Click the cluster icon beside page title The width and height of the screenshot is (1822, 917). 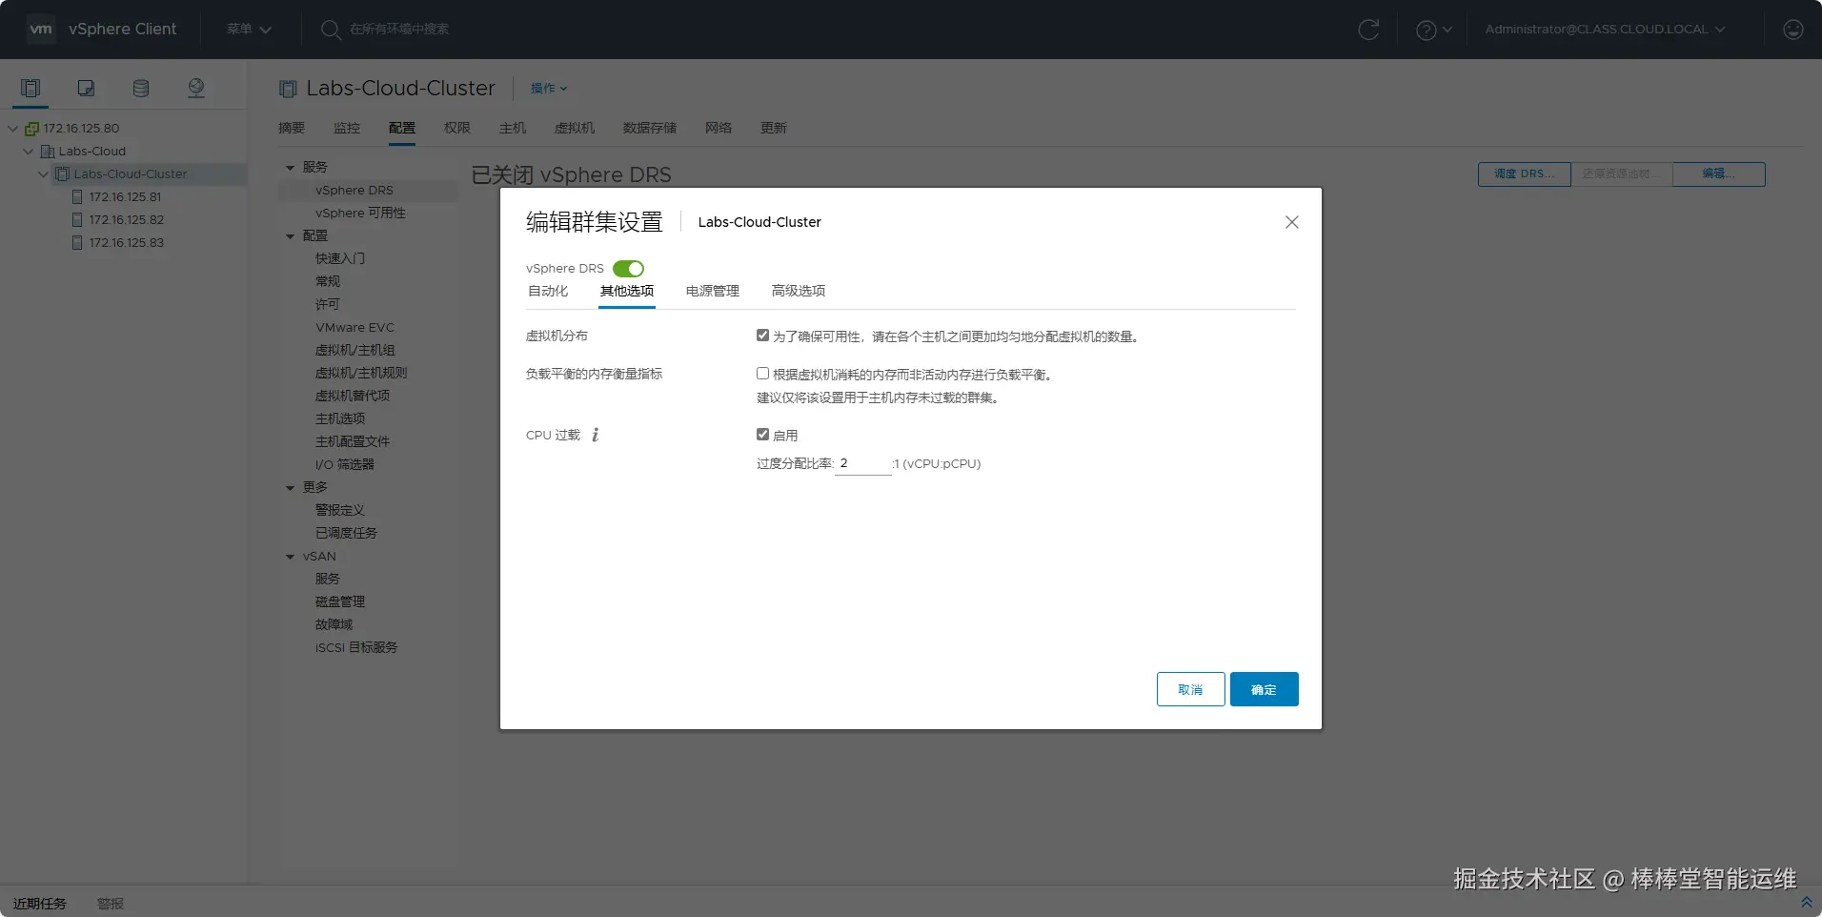pos(288,89)
